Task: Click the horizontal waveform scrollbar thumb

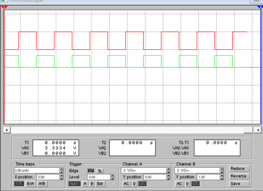Action: tap(248, 130)
